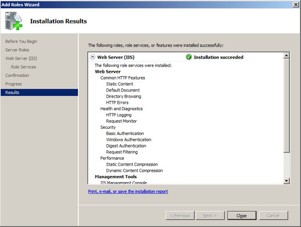Click the Previous button

pyautogui.click(x=180, y=215)
